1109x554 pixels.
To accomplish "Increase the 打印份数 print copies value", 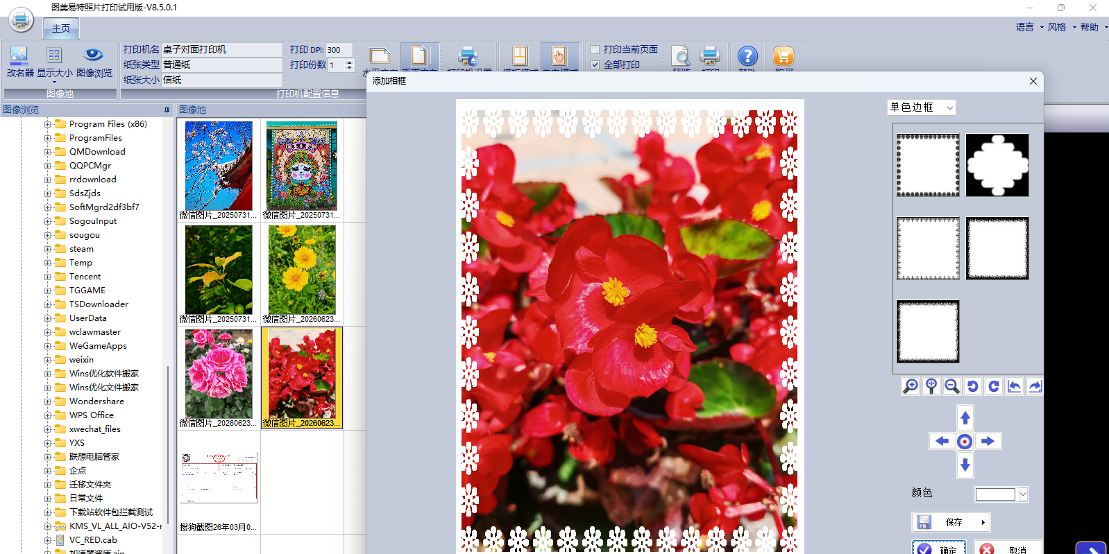I will (349, 62).
